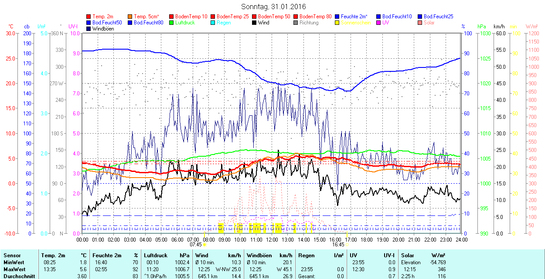The width and height of the screenshot is (545, 279).
Task: Click the magenta UV legend swatch
Action: [x=379, y=23]
